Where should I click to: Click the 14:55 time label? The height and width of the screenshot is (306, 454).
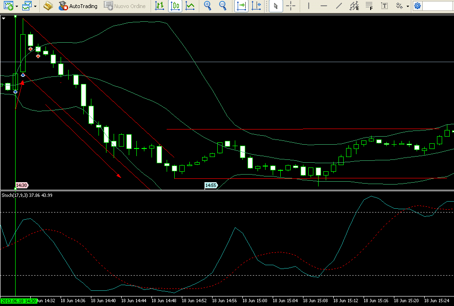pos(211,185)
